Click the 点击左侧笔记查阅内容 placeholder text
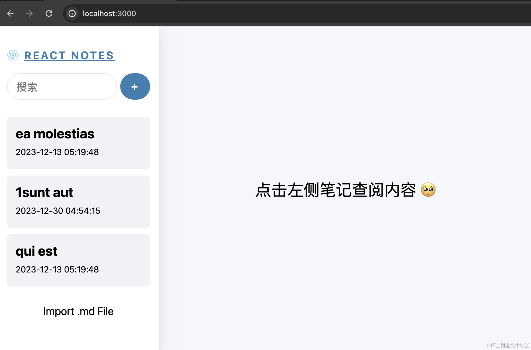The image size is (531, 350). click(x=336, y=190)
